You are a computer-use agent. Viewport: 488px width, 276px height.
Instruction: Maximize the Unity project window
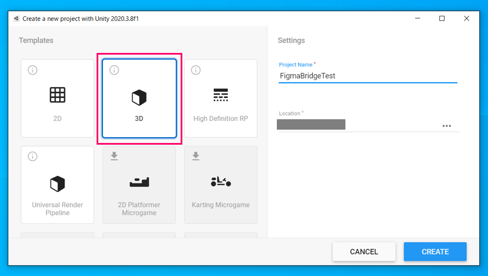point(442,19)
